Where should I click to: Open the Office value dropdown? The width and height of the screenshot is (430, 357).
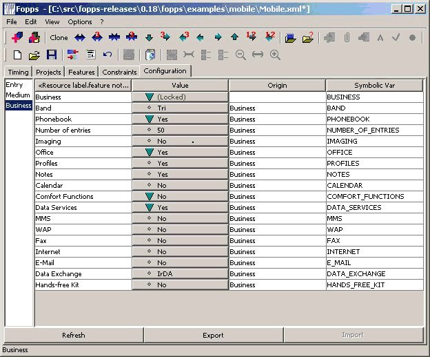tap(180, 152)
